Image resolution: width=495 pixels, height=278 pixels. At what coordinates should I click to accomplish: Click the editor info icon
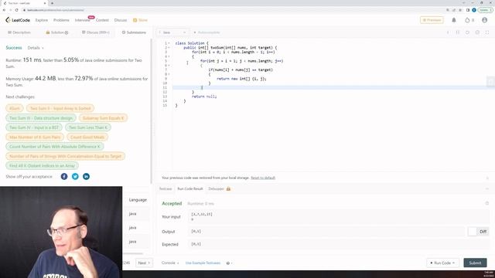448,32
